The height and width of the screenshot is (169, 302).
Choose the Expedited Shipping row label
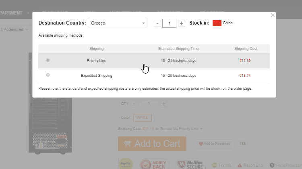(x=96, y=75)
